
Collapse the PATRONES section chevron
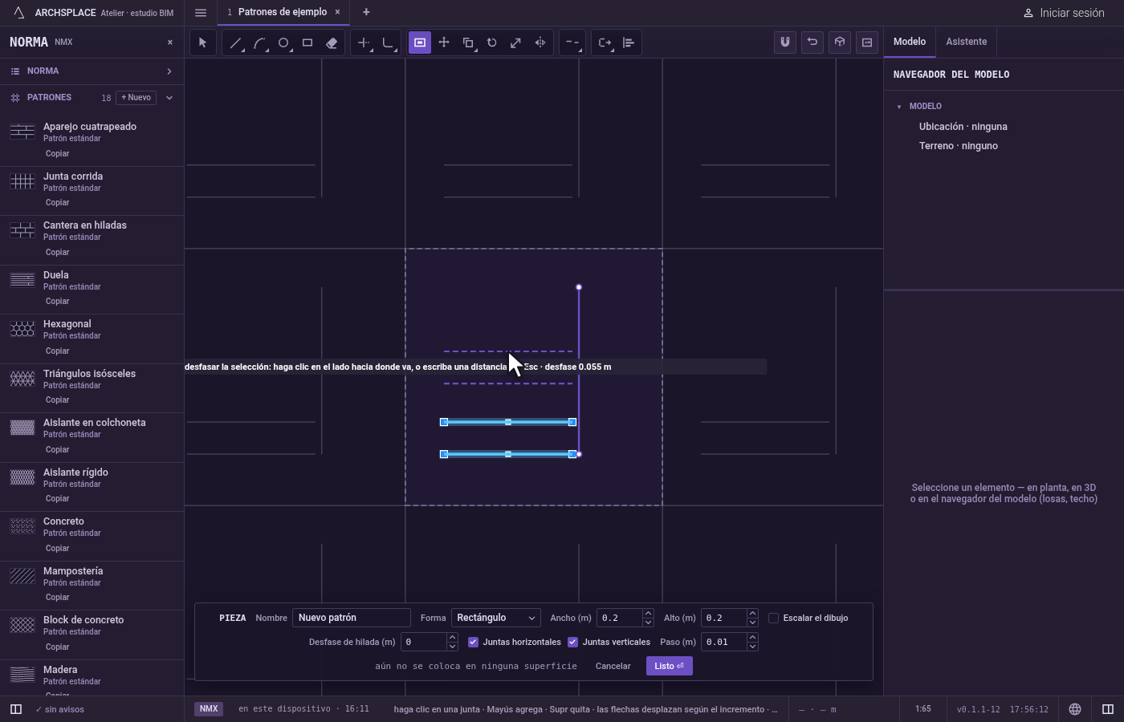click(169, 98)
